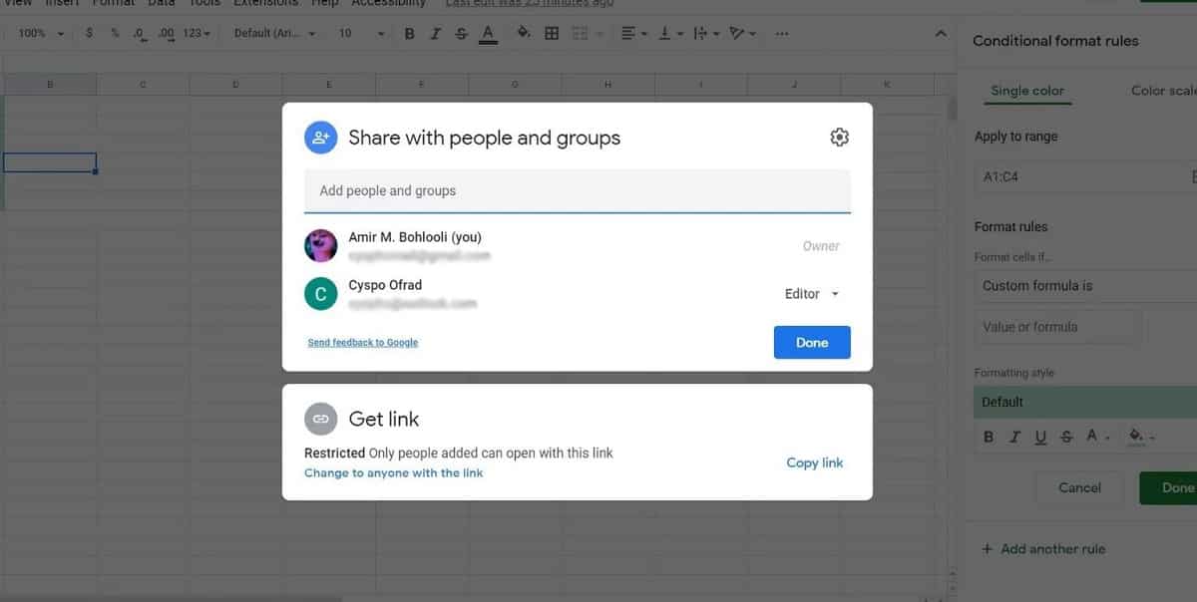Click the text color A icon
This screenshot has width=1197, height=602.
coord(487,33)
